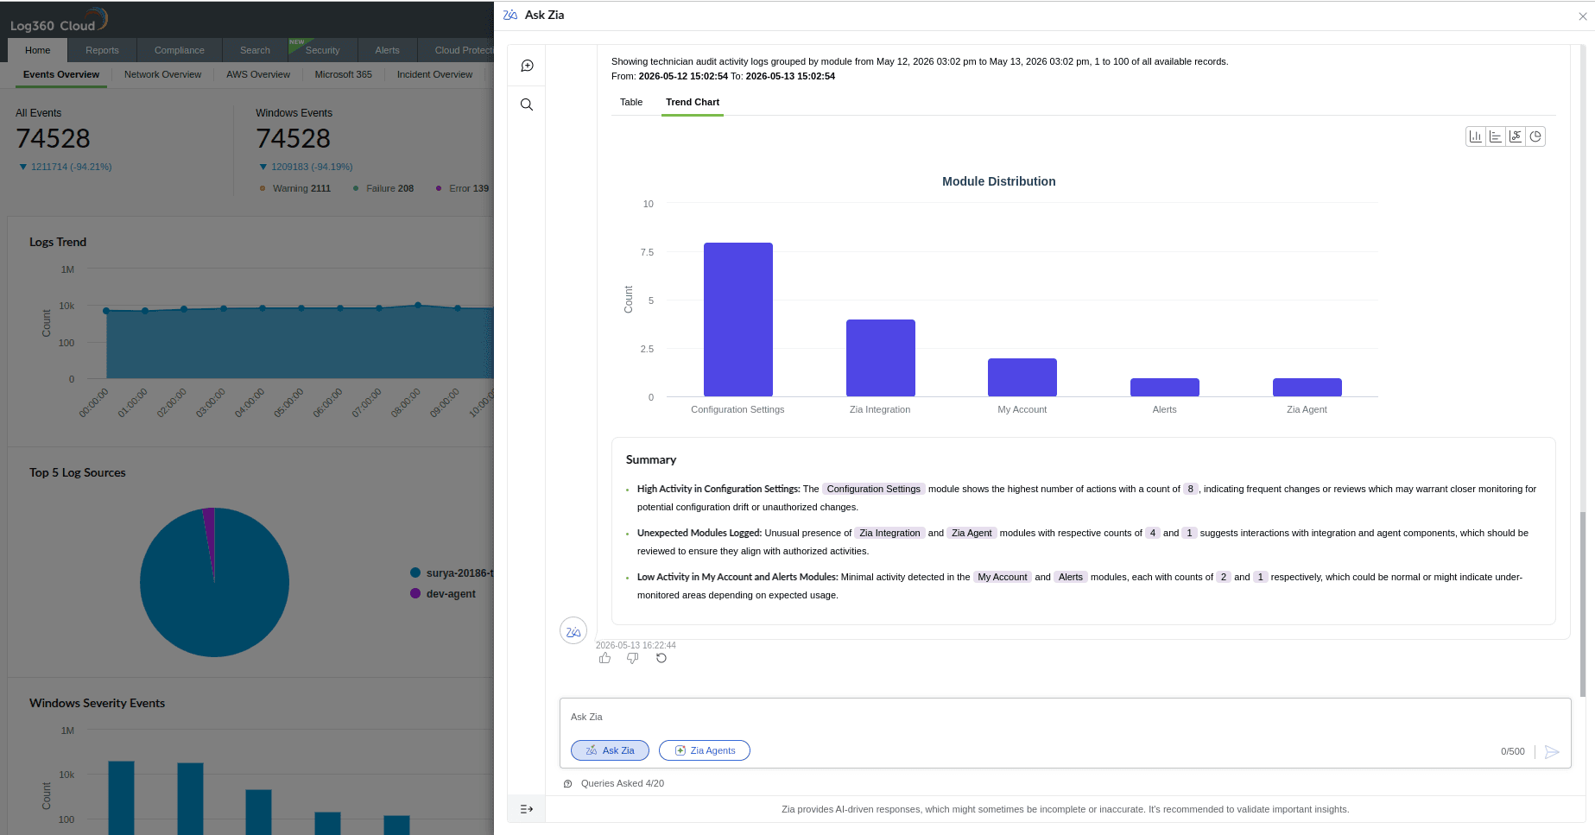Start a new chat in Ask Zia
Screen dimensions: 1595x835
coord(527,66)
